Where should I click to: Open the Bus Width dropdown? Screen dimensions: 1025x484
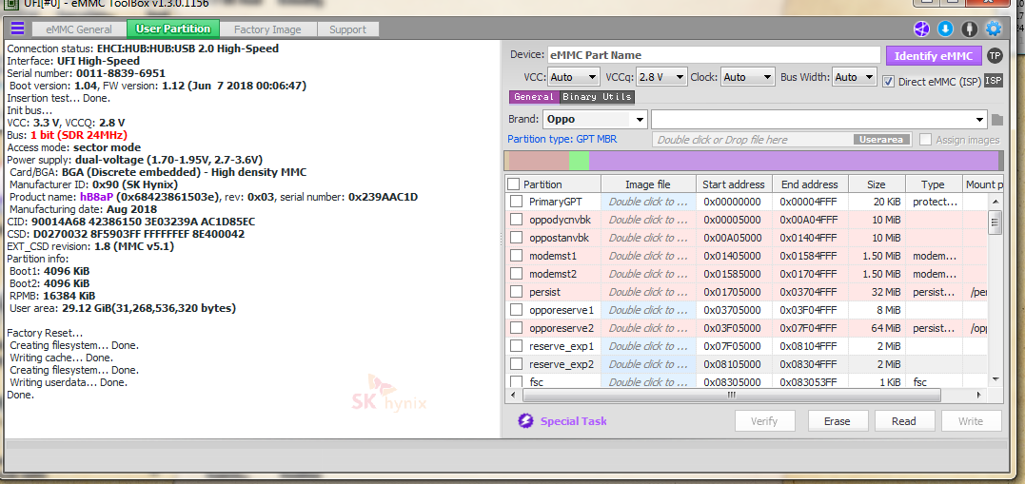click(855, 77)
